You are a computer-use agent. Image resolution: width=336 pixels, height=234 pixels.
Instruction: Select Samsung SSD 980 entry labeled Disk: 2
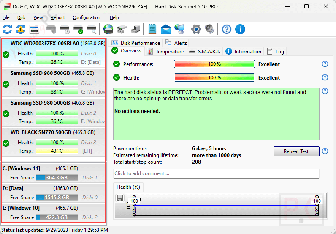[54, 112]
